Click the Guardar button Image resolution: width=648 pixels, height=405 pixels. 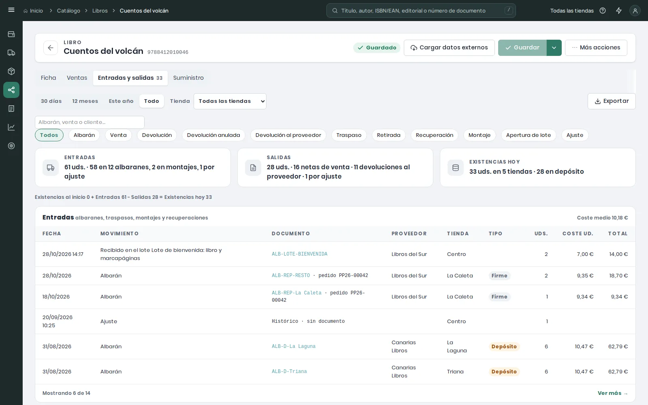tap(522, 48)
